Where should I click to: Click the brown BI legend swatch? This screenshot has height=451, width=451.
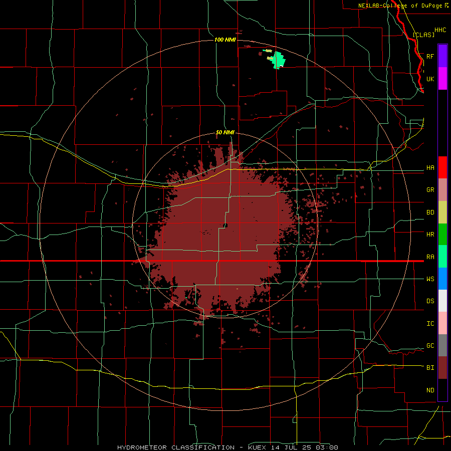(442, 368)
